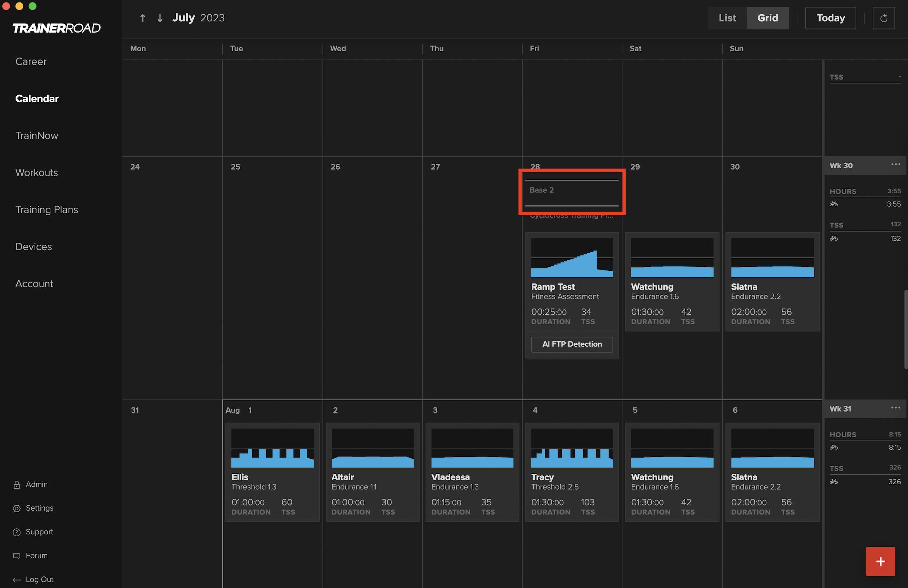Switch to Grid view
908x588 pixels.
pyautogui.click(x=768, y=18)
